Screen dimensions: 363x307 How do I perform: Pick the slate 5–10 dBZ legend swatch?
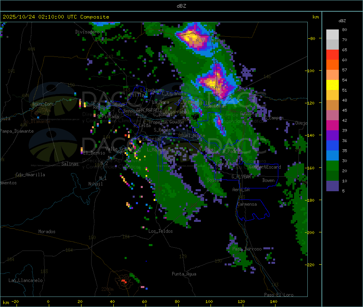coord(332,186)
